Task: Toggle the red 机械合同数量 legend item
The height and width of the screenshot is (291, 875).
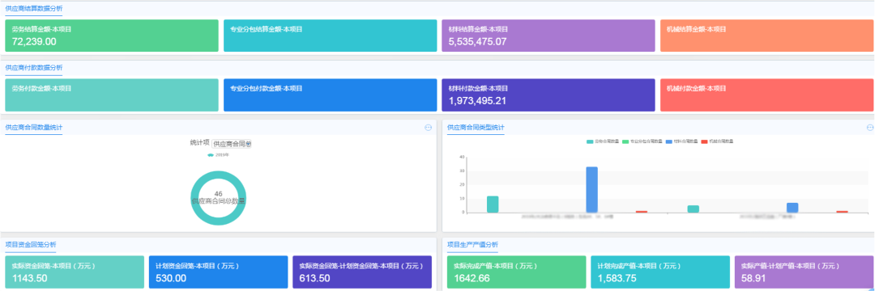Action: pyautogui.click(x=717, y=142)
